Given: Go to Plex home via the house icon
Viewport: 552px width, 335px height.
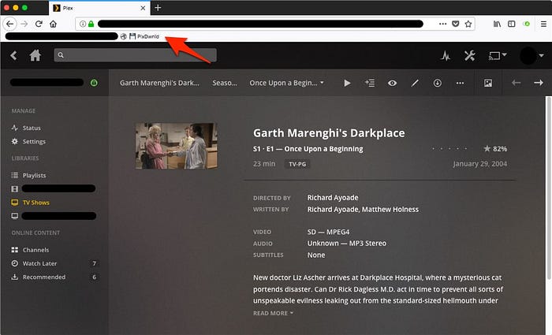Looking at the screenshot, I should 35,55.
